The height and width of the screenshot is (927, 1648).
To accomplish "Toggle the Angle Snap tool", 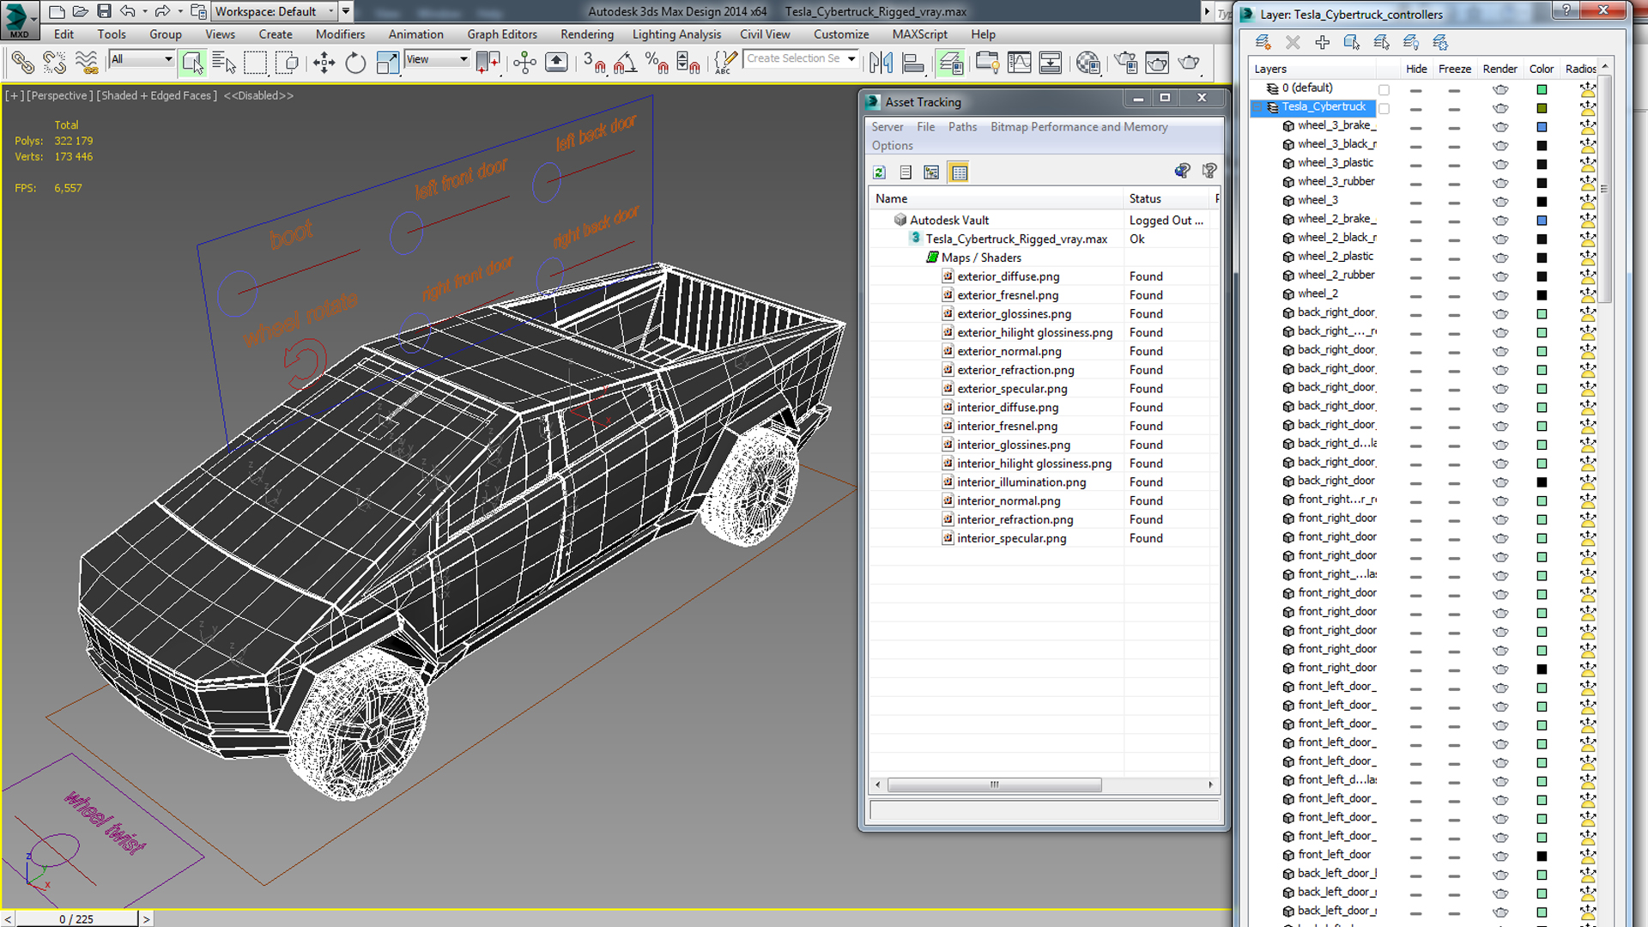I will click(x=625, y=63).
